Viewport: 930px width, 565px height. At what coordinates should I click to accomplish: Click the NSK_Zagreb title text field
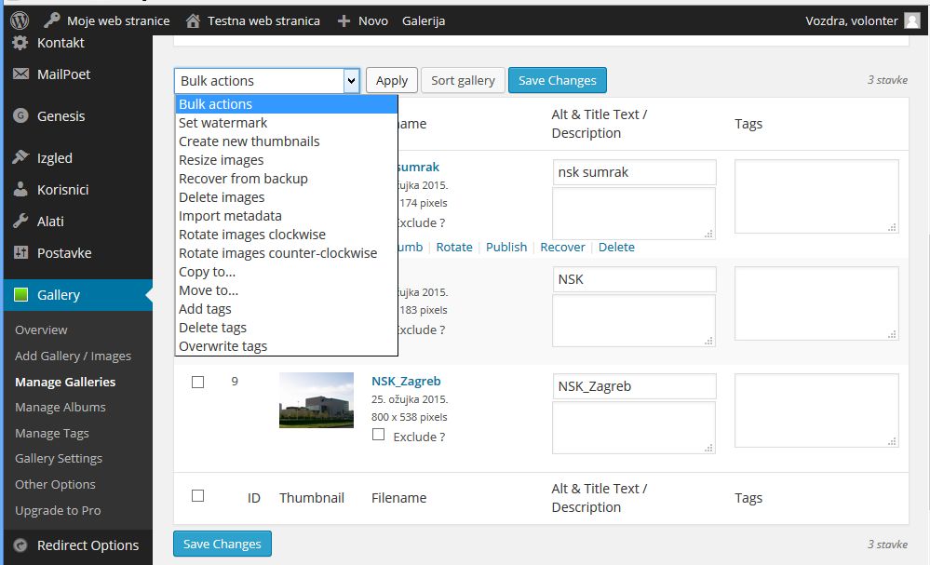click(x=634, y=386)
